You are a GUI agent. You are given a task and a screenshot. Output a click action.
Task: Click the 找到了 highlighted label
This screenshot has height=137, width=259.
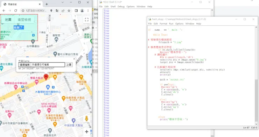pos(19,28)
